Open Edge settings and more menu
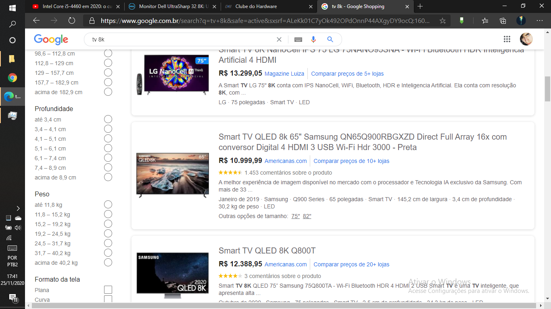 [x=540, y=21]
